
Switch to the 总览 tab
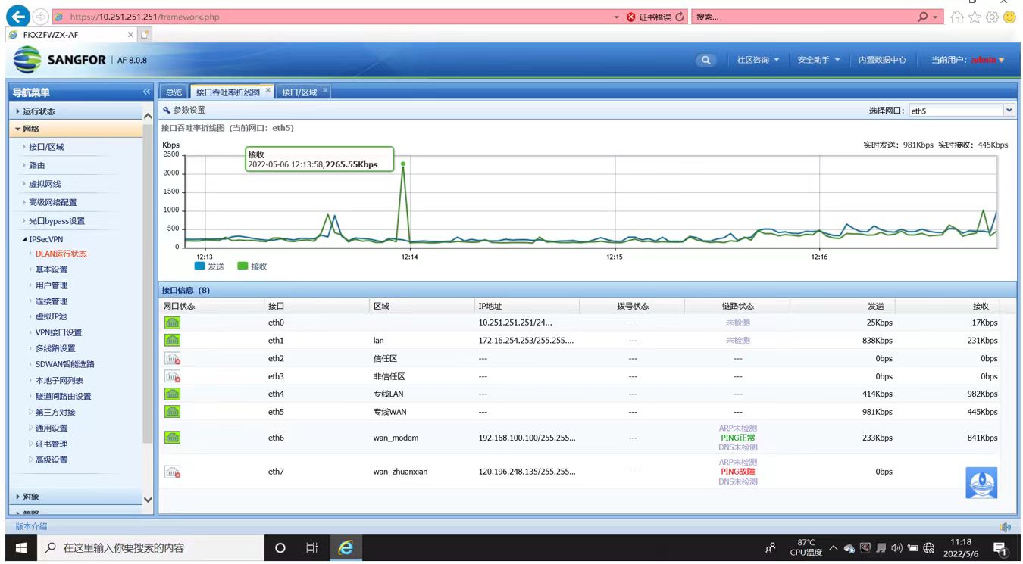[174, 92]
